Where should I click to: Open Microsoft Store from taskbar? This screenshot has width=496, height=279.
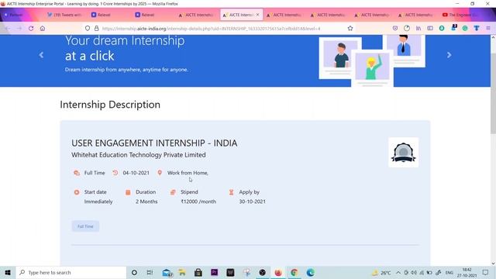point(198,272)
